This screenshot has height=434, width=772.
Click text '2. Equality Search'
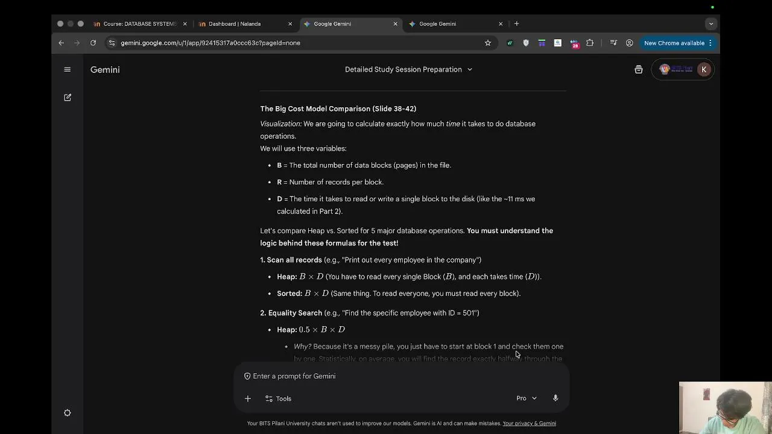[x=291, y=313]
